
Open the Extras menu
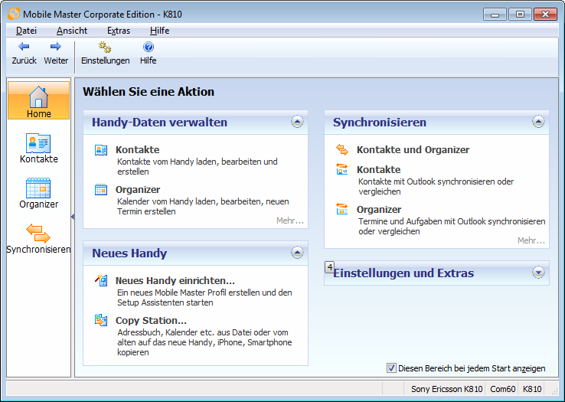[x=119, y=31]
